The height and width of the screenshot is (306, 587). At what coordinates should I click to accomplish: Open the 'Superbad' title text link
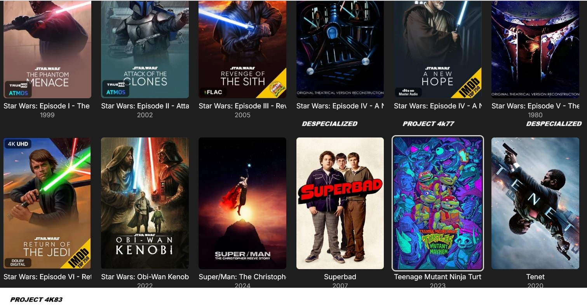340,277
